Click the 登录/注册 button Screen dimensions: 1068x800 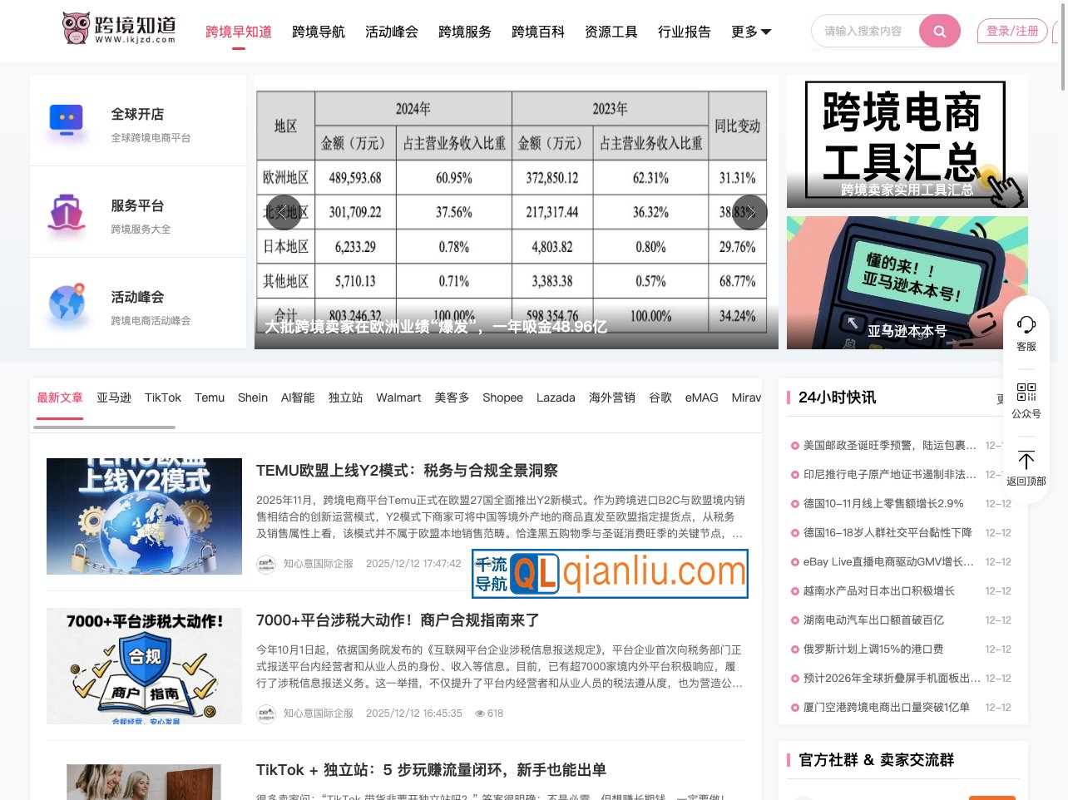(1011, 30)
